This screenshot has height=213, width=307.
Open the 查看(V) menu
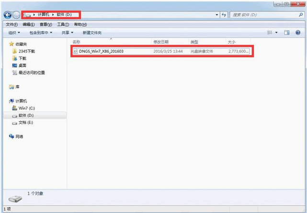[x=46, y=24]
